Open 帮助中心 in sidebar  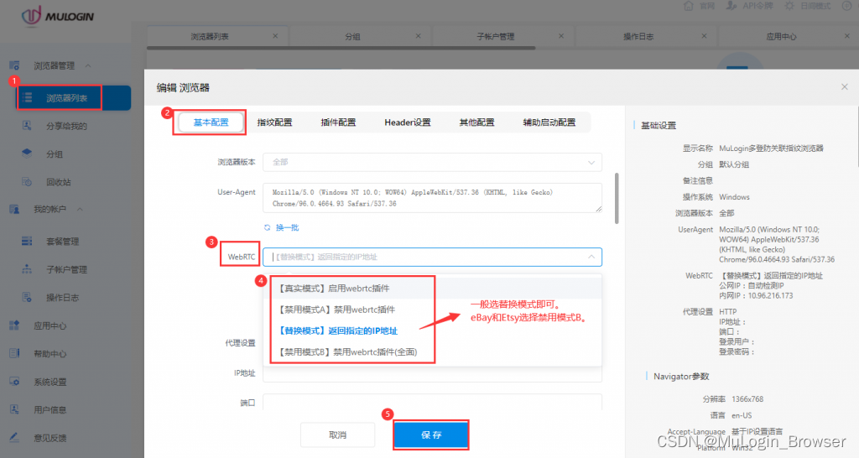pyautogui.click(x=49, y=353)
